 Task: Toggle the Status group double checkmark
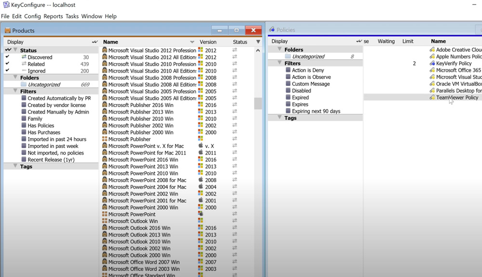[x=8, y=50]
